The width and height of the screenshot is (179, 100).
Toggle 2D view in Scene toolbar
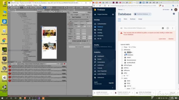pos(50,12)
